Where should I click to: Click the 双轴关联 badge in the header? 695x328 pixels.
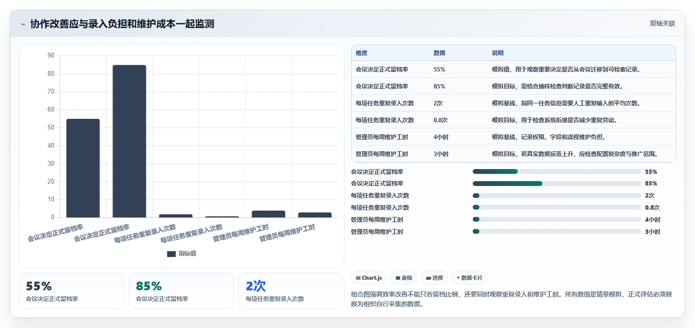coord(663,23)
